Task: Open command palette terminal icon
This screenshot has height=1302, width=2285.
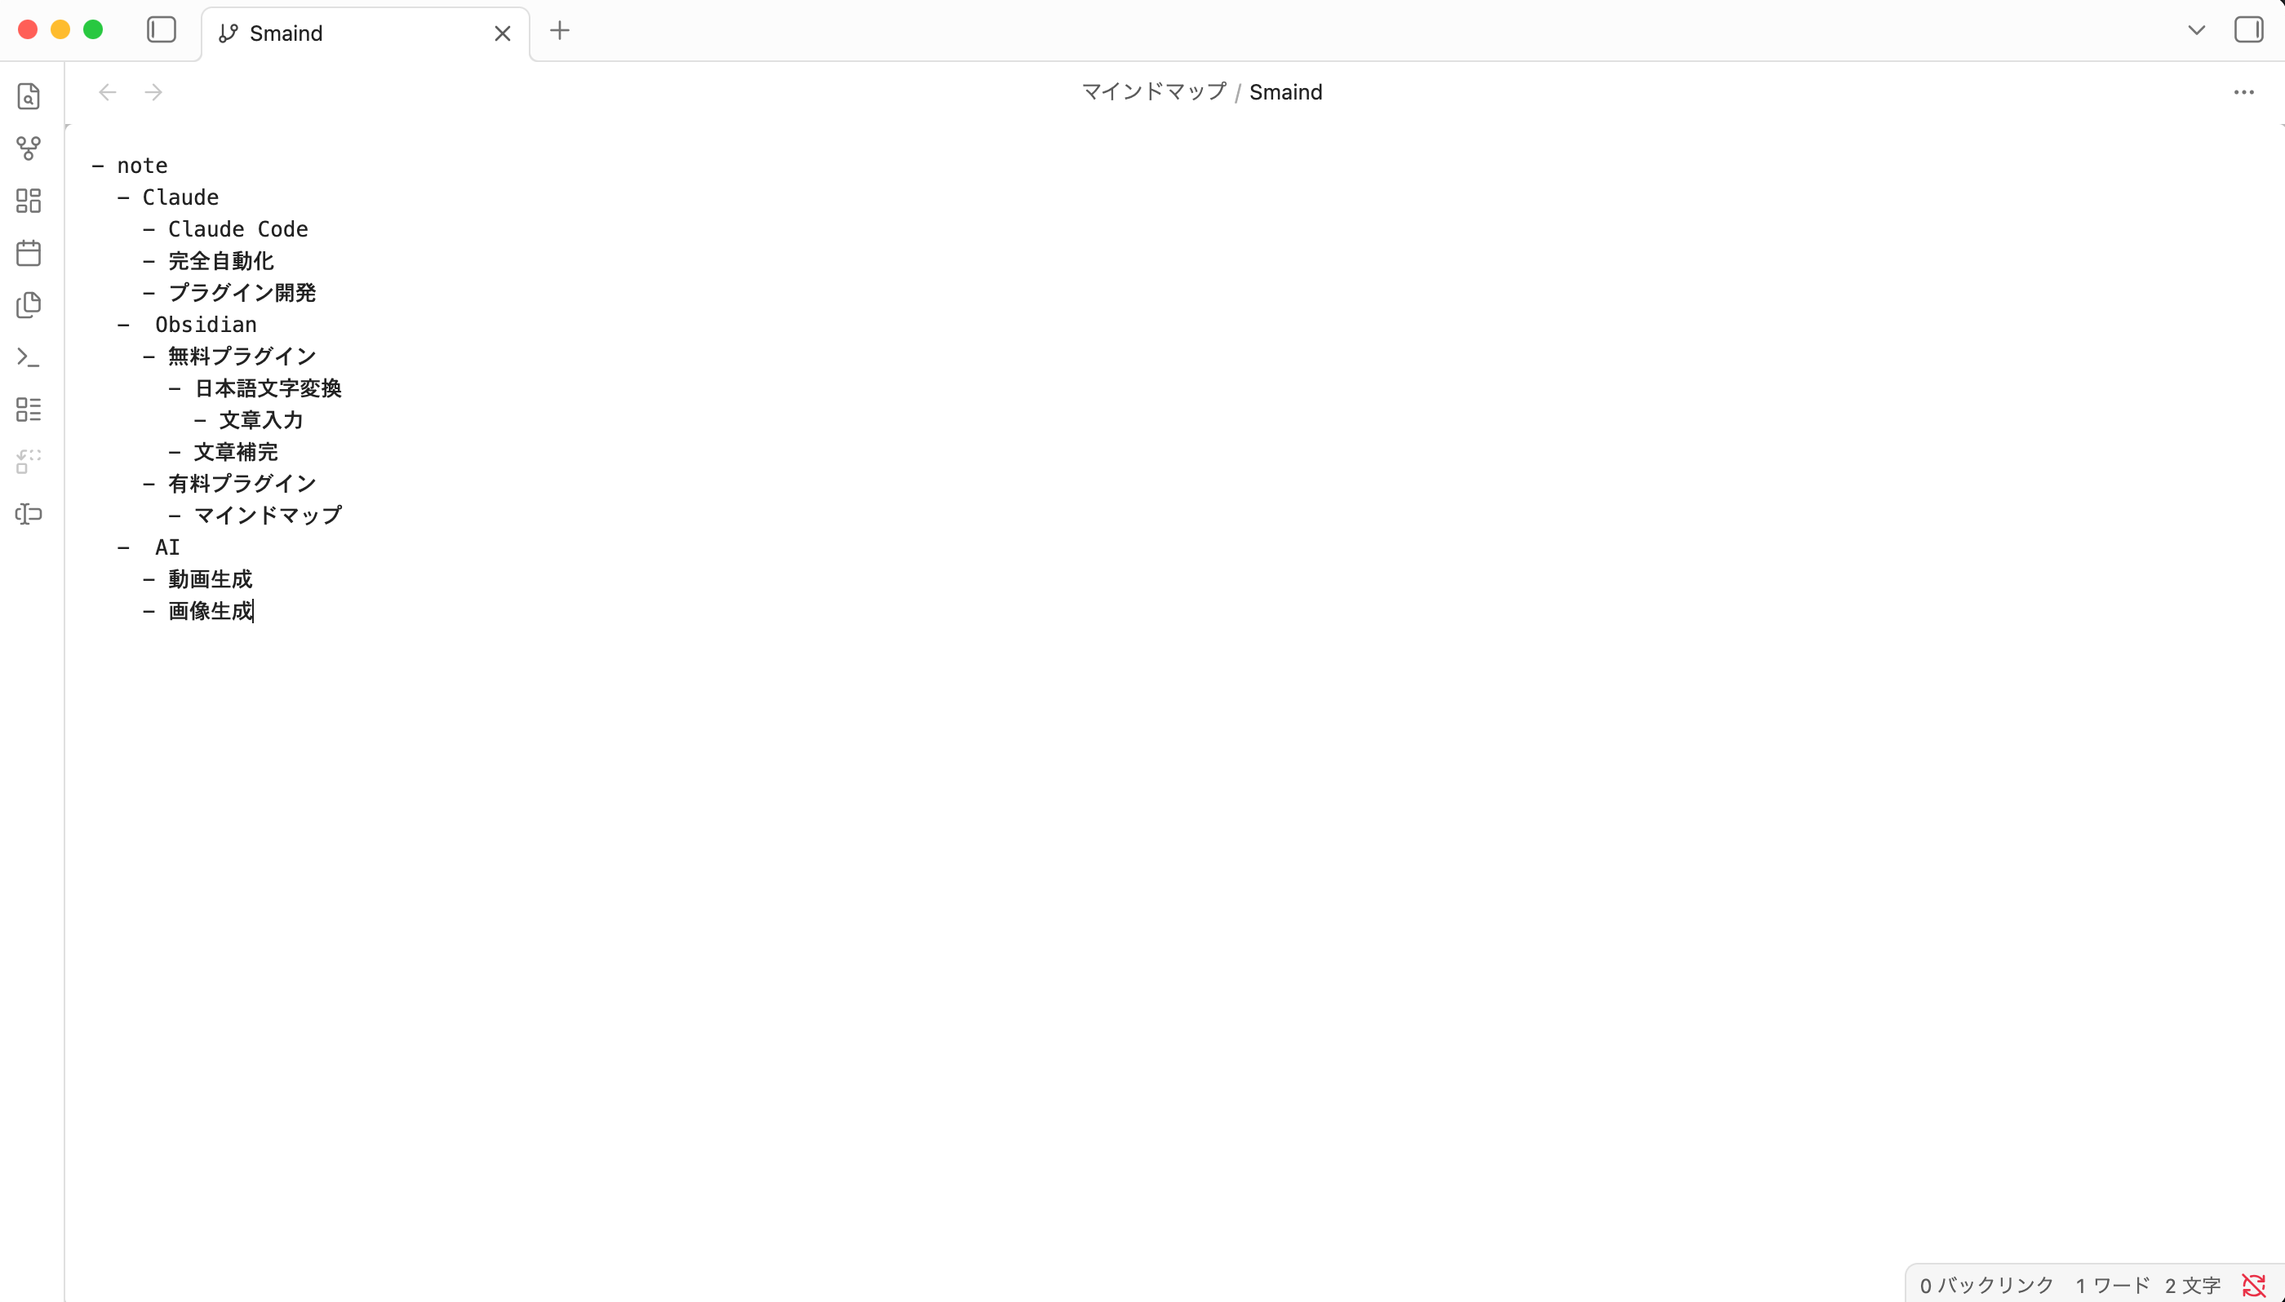Action: (x=29, y=356)
